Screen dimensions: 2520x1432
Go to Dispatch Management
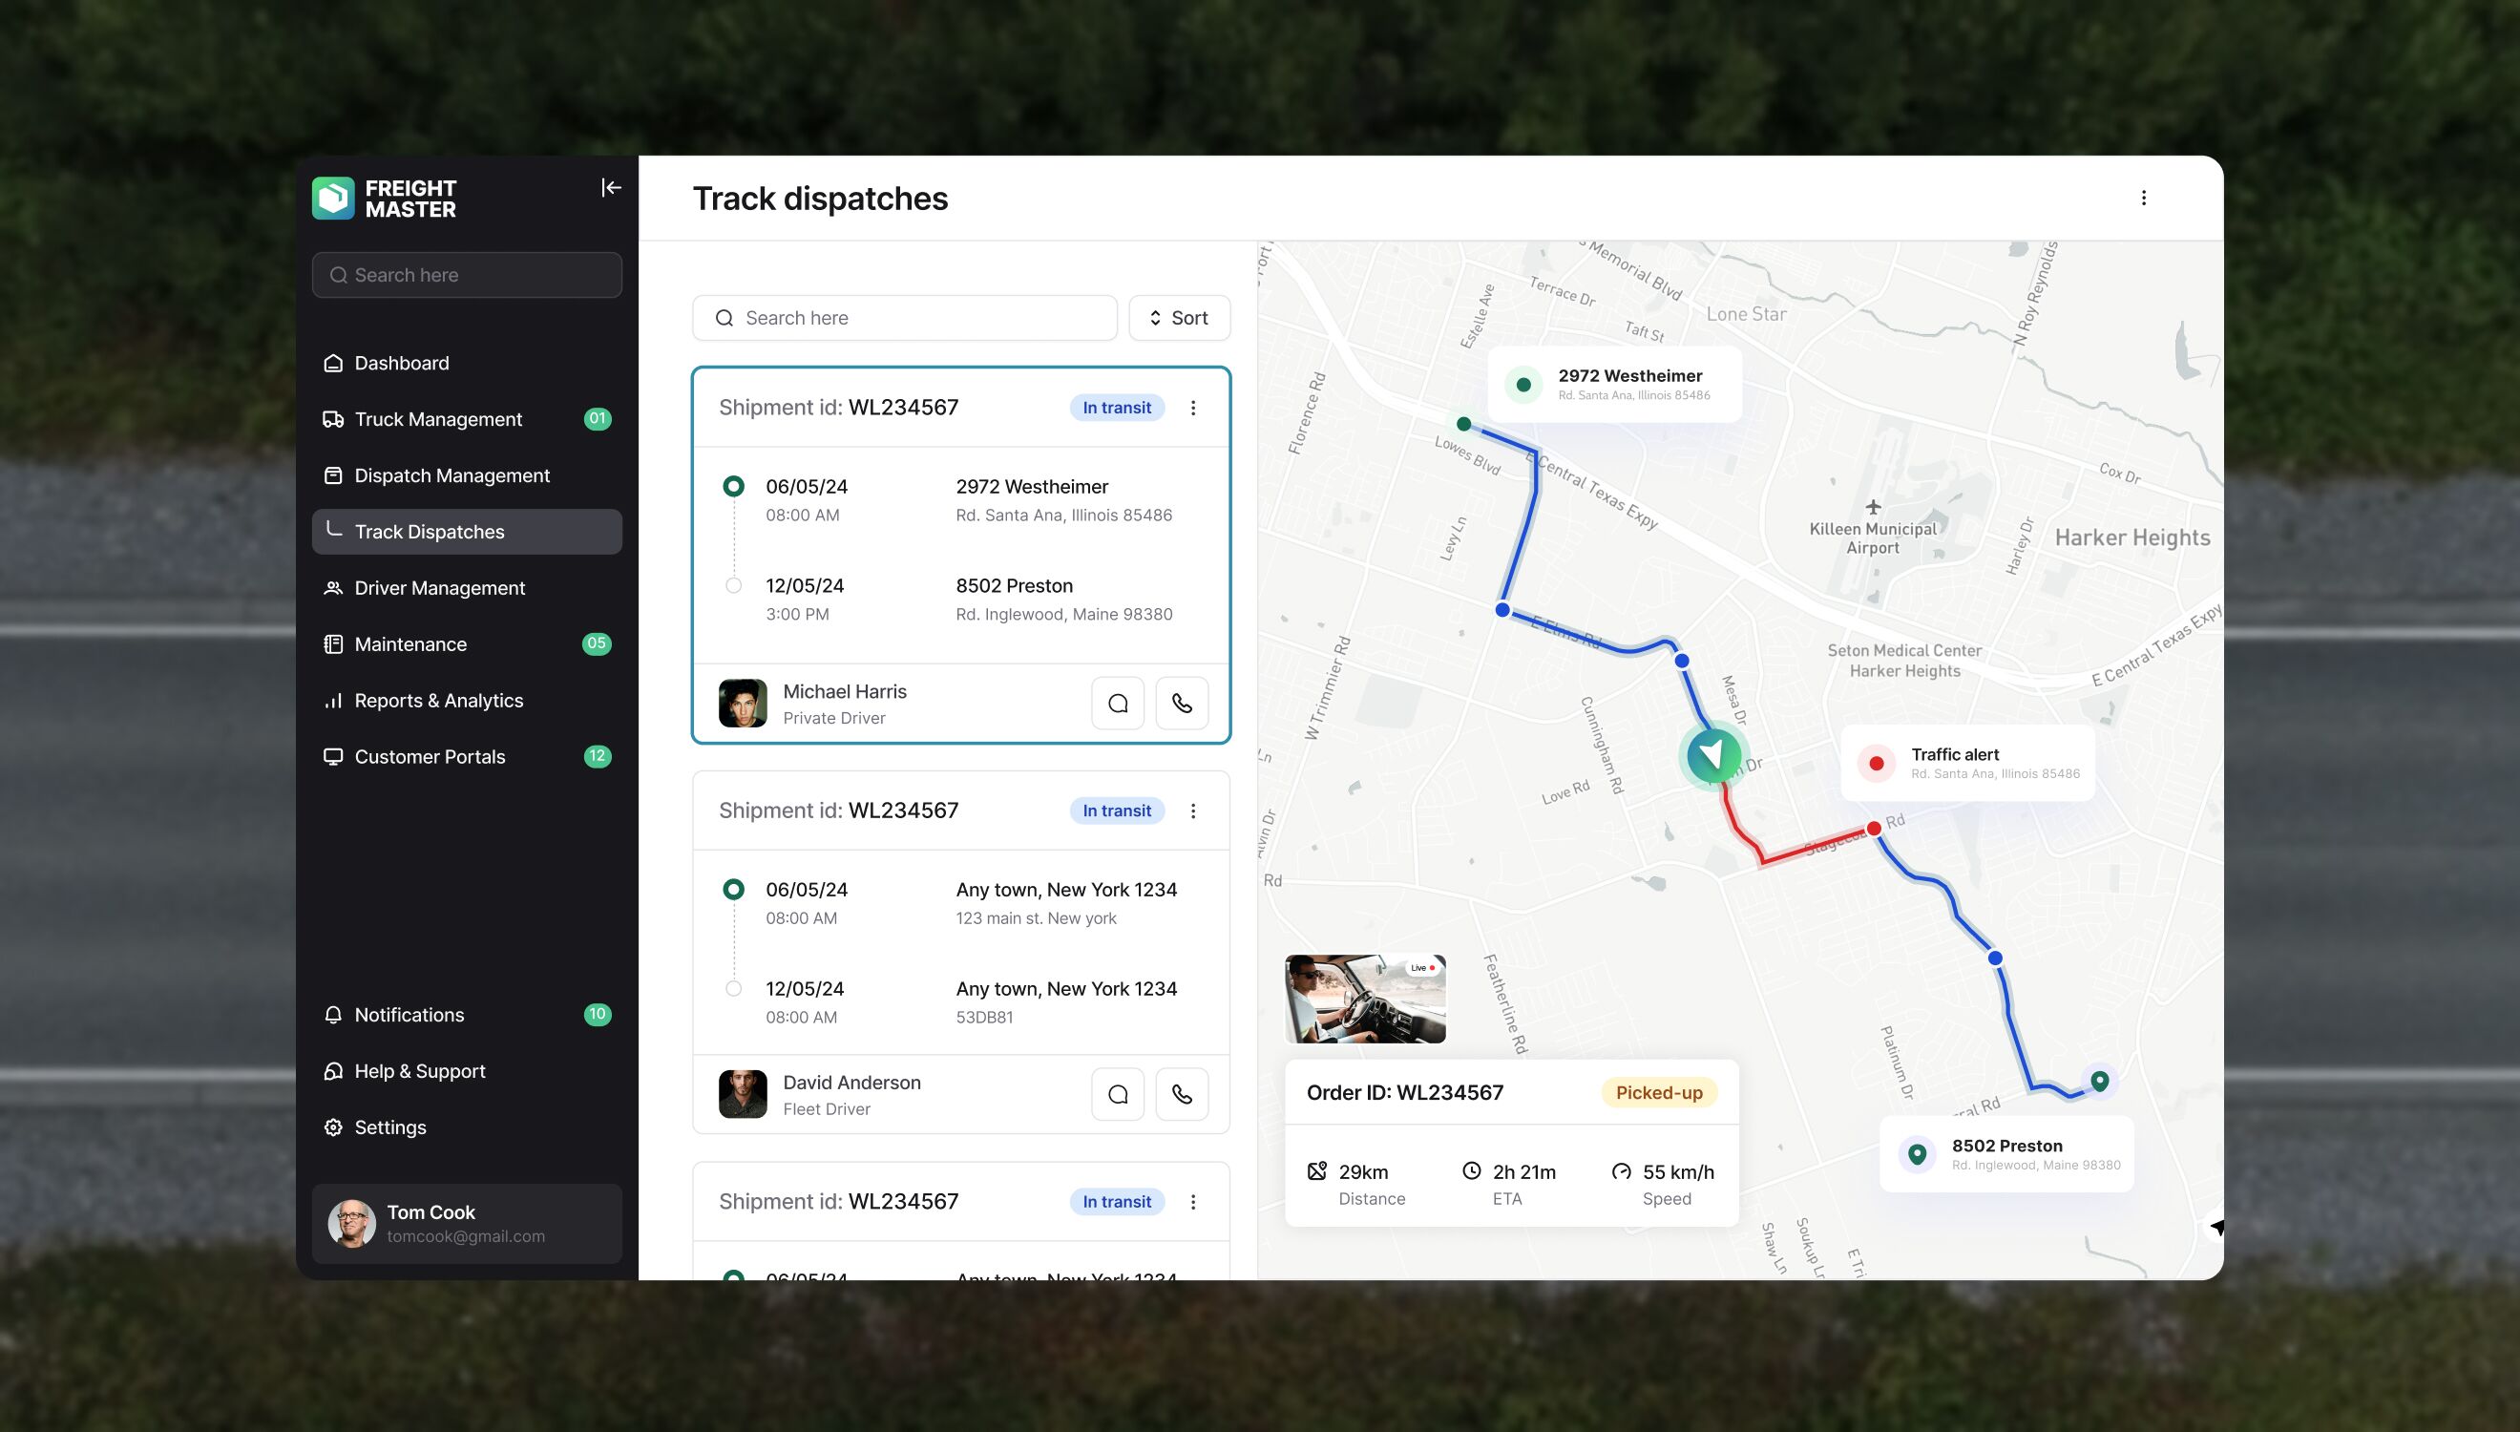467,475
